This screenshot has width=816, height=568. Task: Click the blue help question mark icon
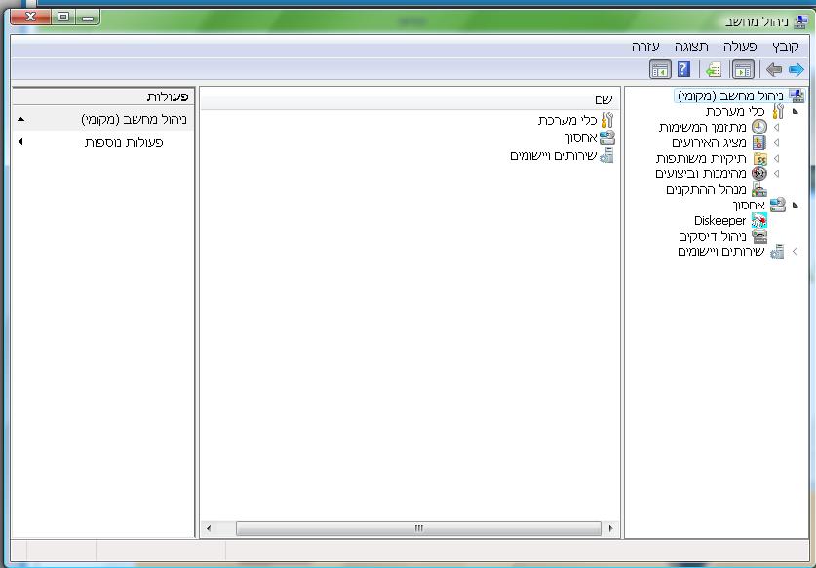pos(683,69)
